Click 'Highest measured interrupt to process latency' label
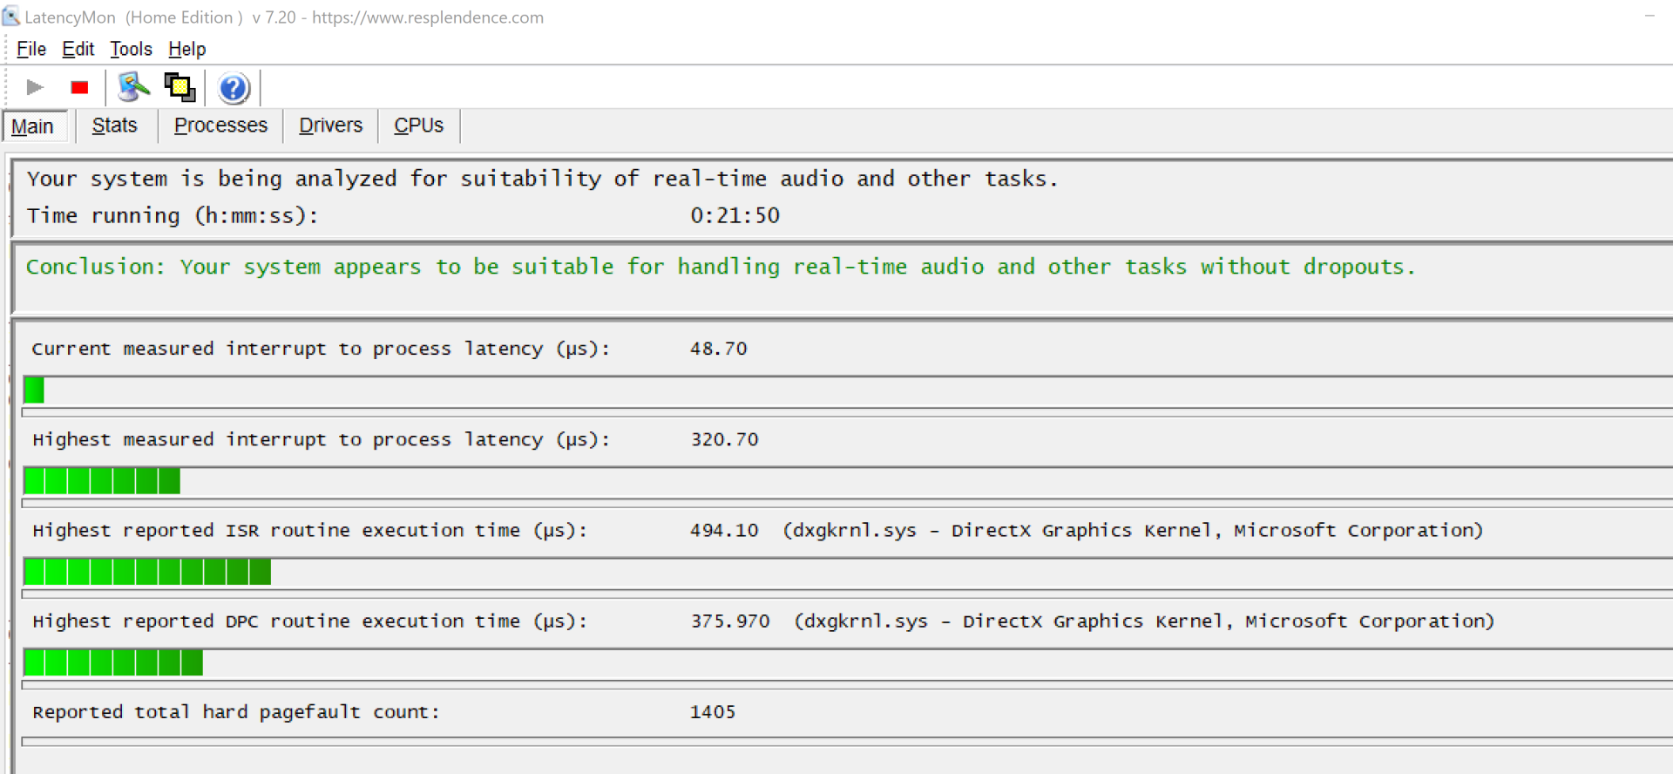 (321, 439)
